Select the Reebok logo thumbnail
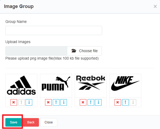Viewport: 160px width, 129px height. (x=91, y=86)
